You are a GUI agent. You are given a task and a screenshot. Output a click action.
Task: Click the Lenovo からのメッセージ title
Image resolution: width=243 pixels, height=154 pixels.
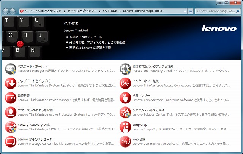tap(35, 139)
